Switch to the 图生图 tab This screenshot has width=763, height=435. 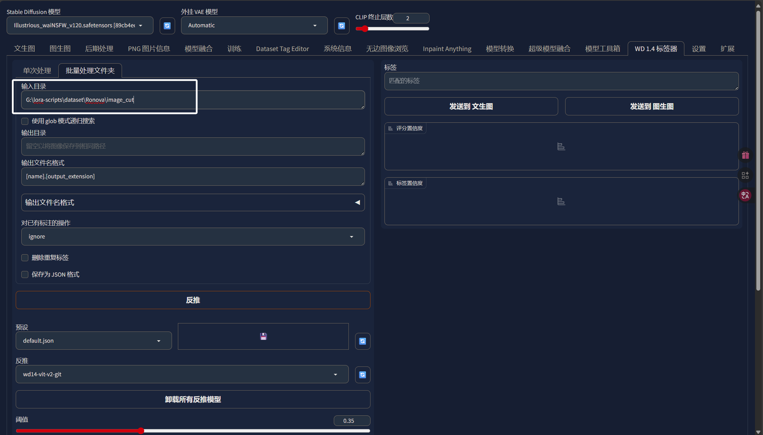pyautogui.click(x=60, y=49)
